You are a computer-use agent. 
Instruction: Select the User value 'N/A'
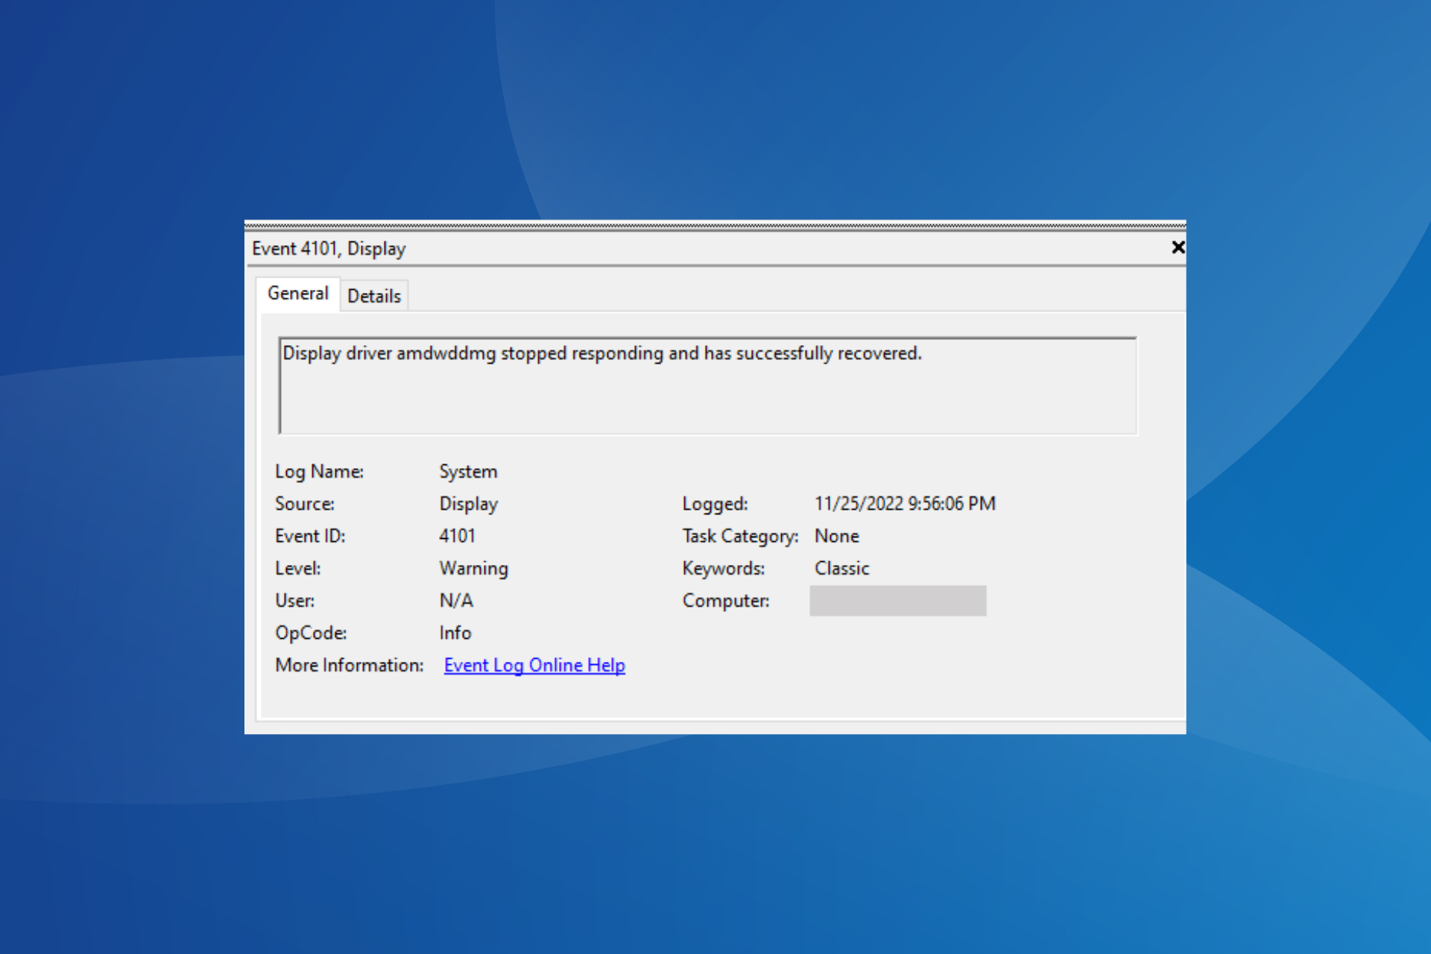point(456,601)
